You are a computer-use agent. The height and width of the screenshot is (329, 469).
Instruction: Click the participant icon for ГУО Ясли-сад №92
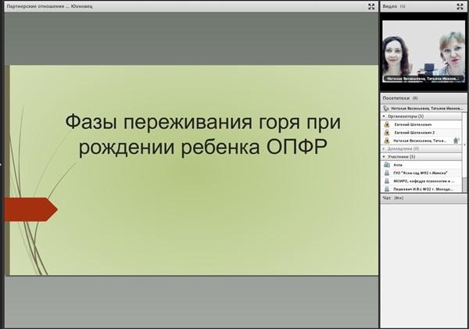pyautogui.click(x=387, y=173)
